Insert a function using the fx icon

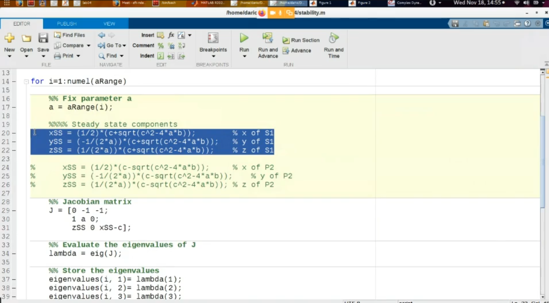pyautogui.click(x=171, y=35)
